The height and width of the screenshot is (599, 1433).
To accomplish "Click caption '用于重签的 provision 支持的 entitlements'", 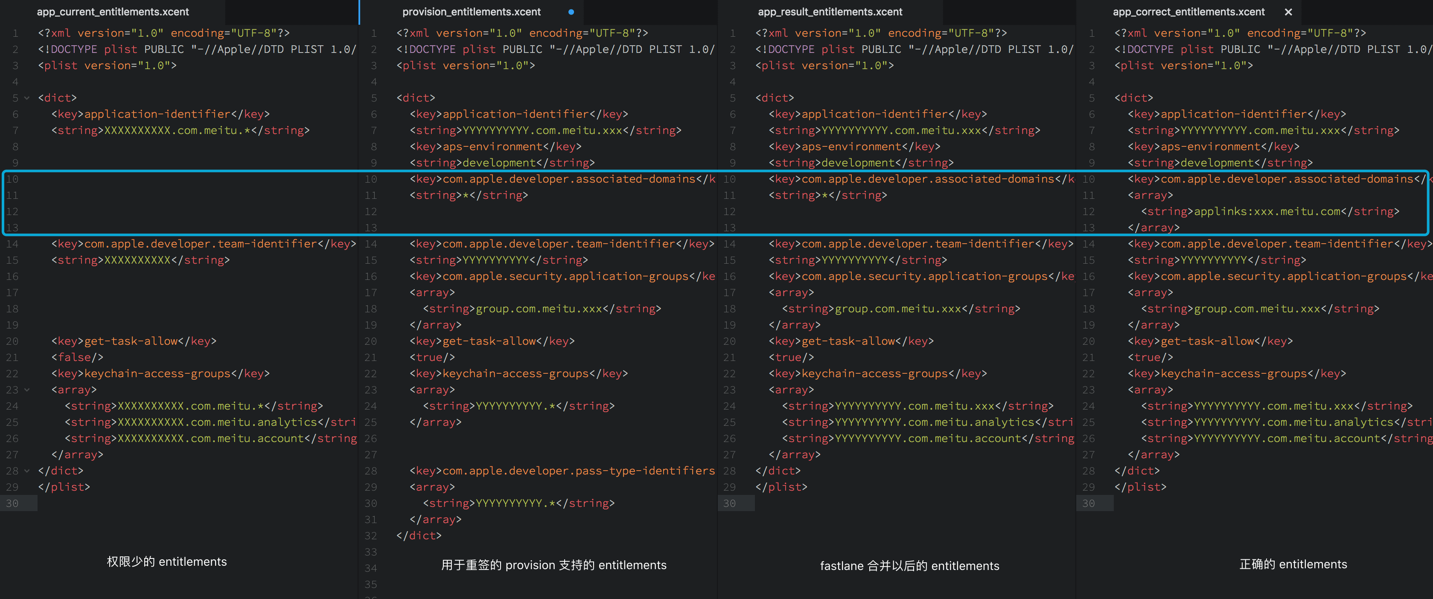I will click(553, 565).
